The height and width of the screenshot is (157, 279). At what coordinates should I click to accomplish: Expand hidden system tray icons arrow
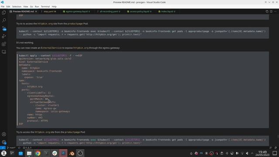tap(252, 153)
